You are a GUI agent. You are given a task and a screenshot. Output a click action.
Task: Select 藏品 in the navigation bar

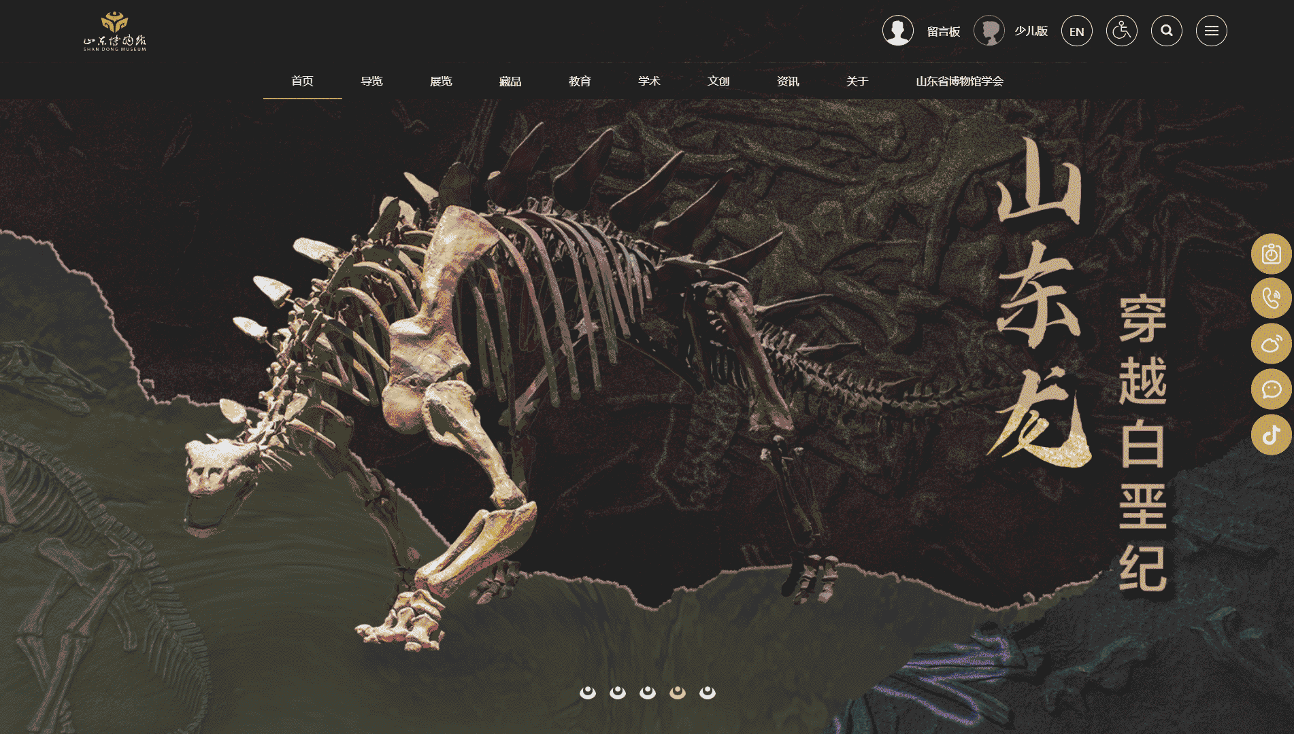click(x=511, y=82)
